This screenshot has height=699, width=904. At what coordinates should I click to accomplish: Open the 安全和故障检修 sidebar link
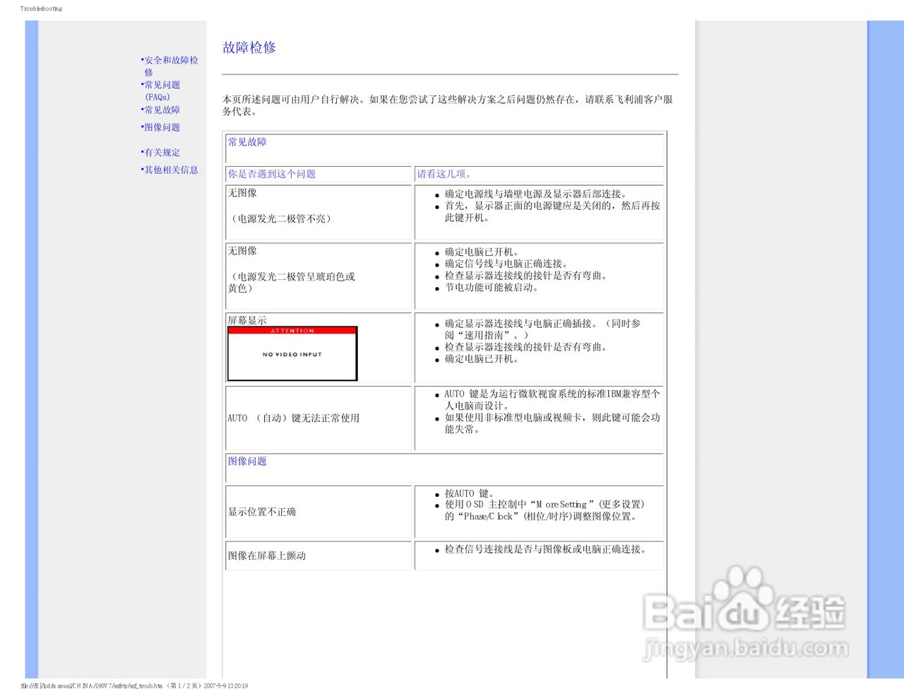click(x=169, y=66)
